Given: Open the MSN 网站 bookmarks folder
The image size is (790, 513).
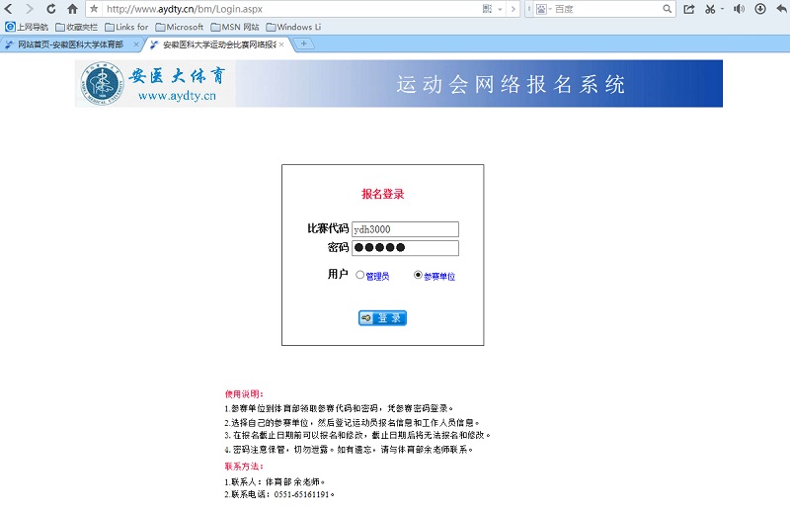Looking at the screenshot, I should click(235, 27).
